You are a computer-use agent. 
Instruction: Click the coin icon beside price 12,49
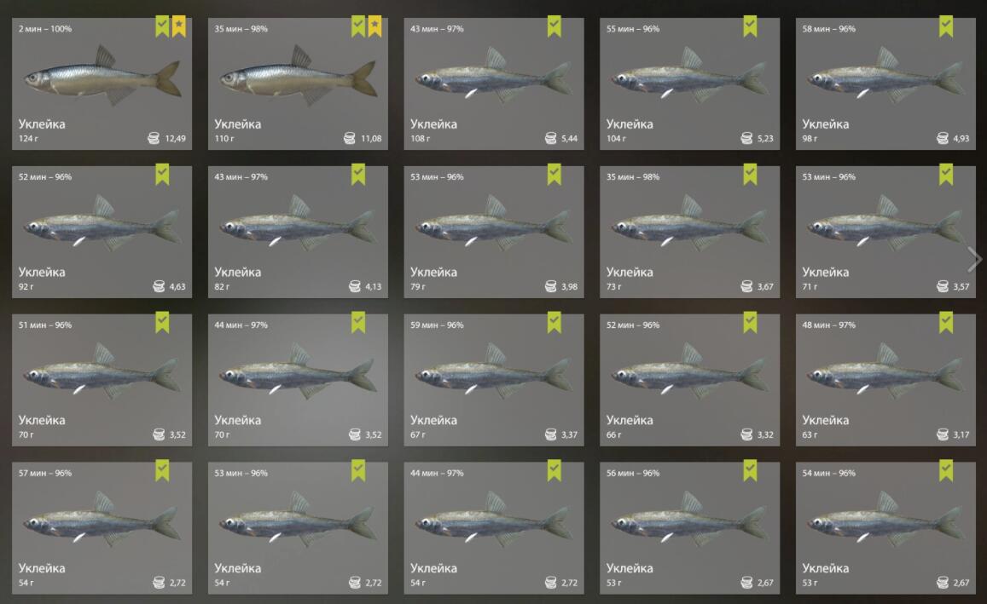(154, 138)
